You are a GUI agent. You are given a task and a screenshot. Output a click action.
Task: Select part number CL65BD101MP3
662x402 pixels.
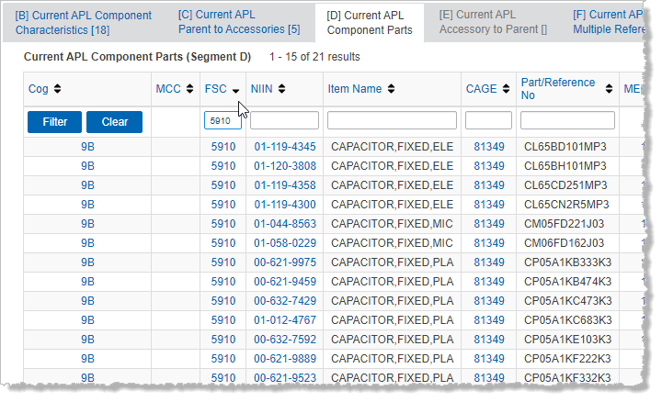point(565,147)
